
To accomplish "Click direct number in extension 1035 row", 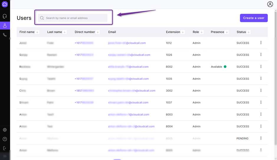I will [84, 79].
